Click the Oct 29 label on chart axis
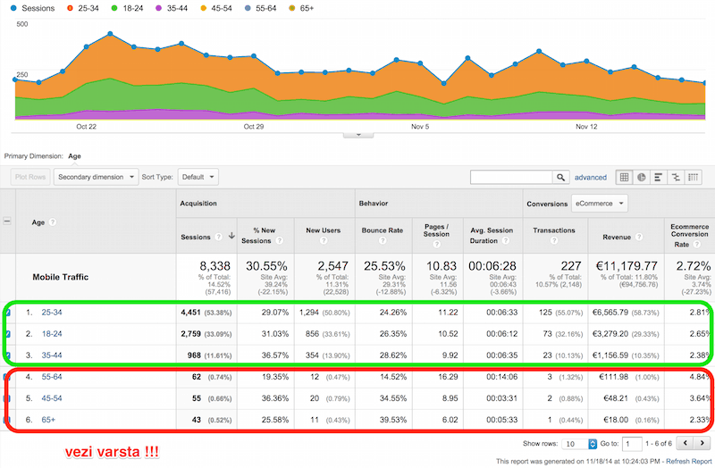Viewport: 715px width, 468px height. 254,126
